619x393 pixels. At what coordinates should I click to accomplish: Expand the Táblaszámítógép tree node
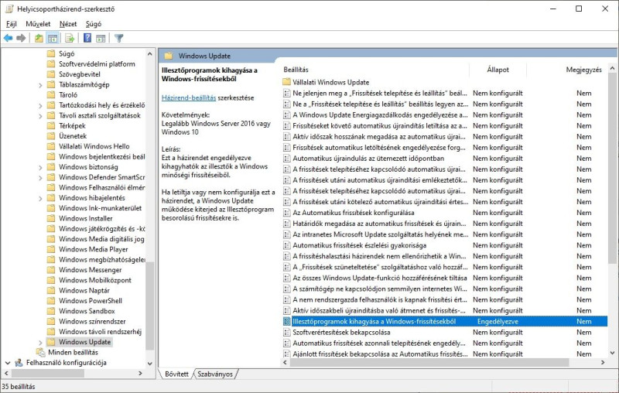coord(40,85)
